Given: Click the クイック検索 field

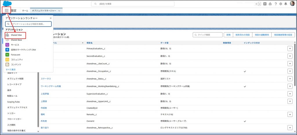Looking at the screenshot, I should pyautogui.click(x=207, y=35).
